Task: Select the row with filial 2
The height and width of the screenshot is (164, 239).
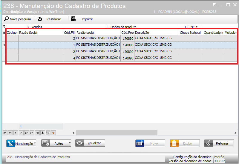Action: coord(121,51)
